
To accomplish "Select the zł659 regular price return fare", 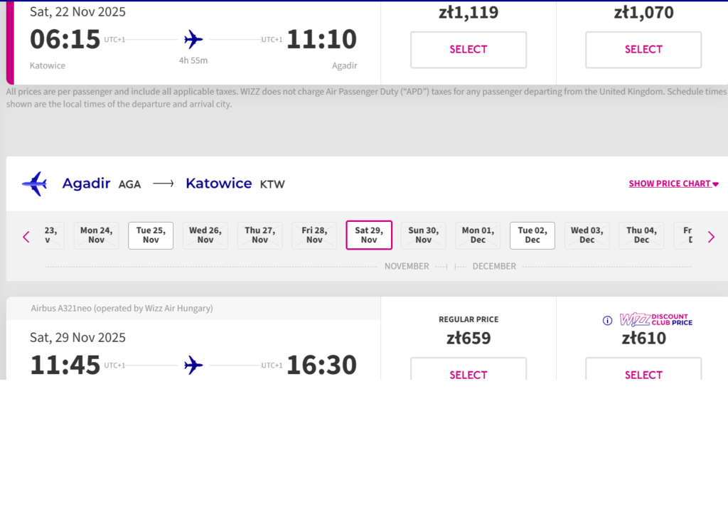I will (x=469, y=371).
